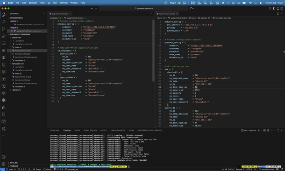Click the Git Graph status bar button
The image size is (285, 171).
37,169
